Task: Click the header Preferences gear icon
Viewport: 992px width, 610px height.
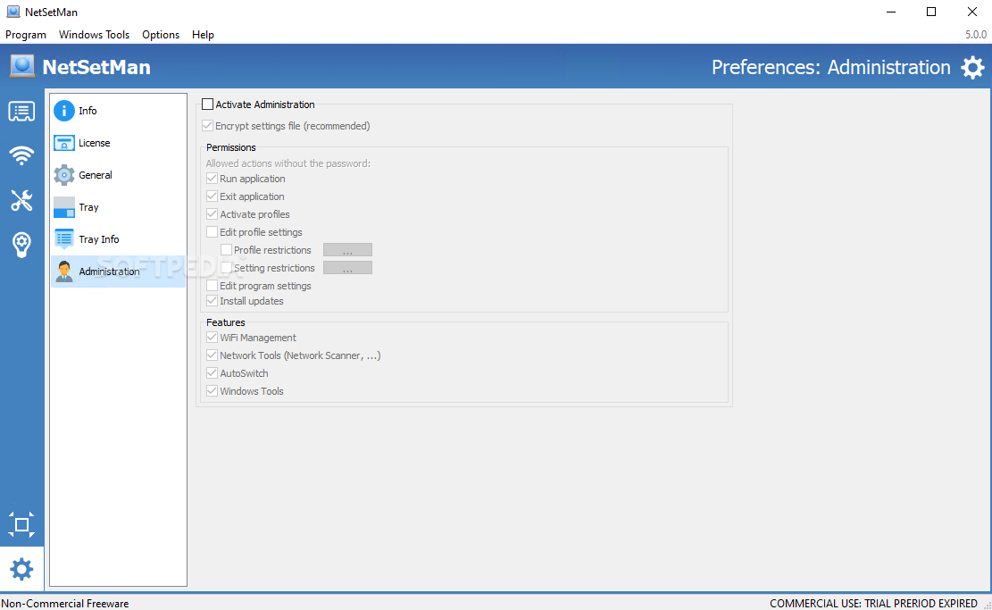Action: pos(972,67)
